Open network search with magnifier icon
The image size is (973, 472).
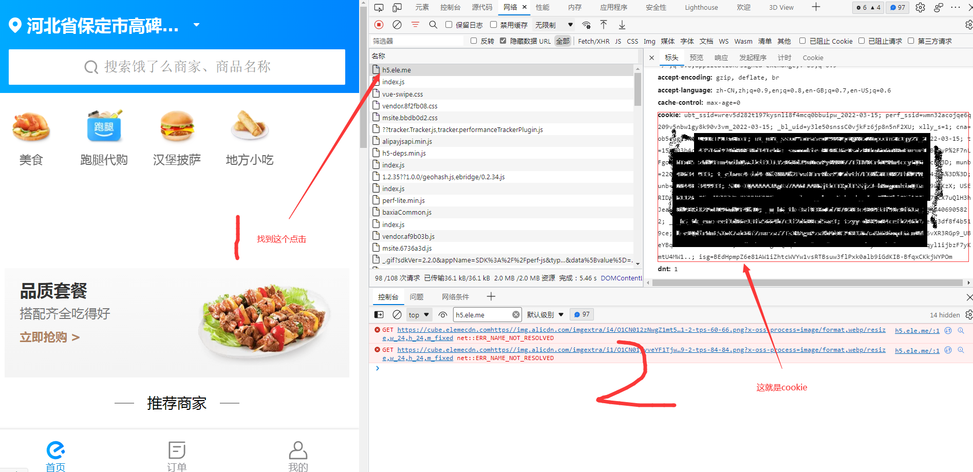[x=433, y=25]
